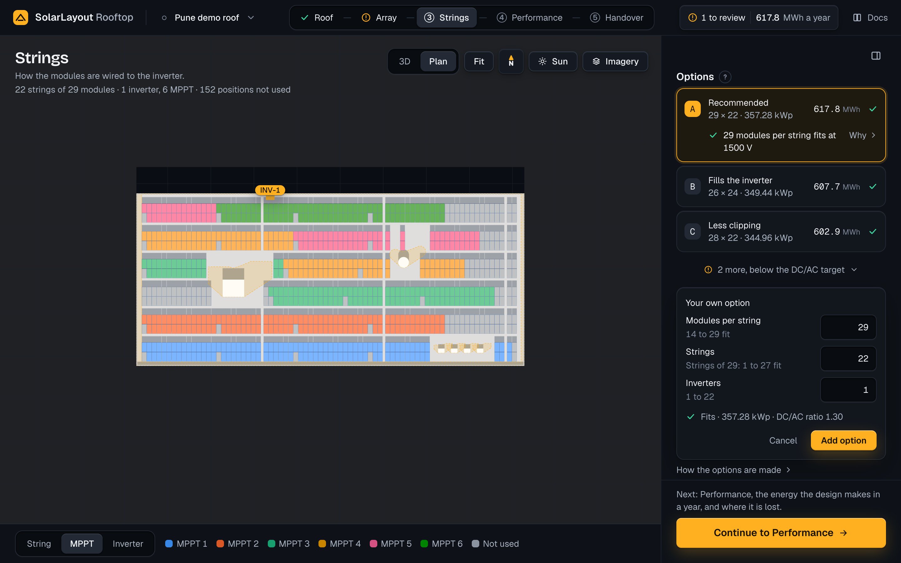Switch the view to Plan
Image resolution: width=901 pixels, height=563 pixels.
pyautogui.click(x=438, y=61)
